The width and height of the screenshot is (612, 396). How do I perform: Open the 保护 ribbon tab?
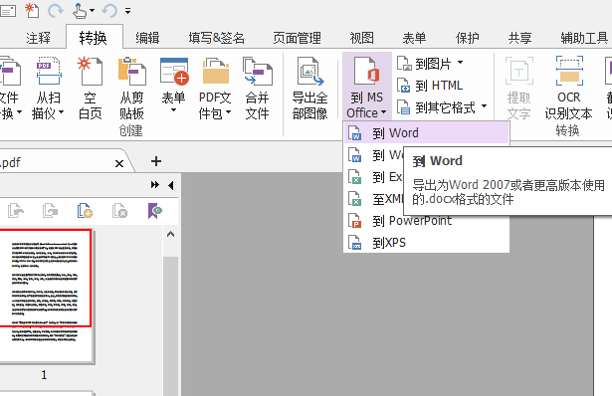point(467,38)
